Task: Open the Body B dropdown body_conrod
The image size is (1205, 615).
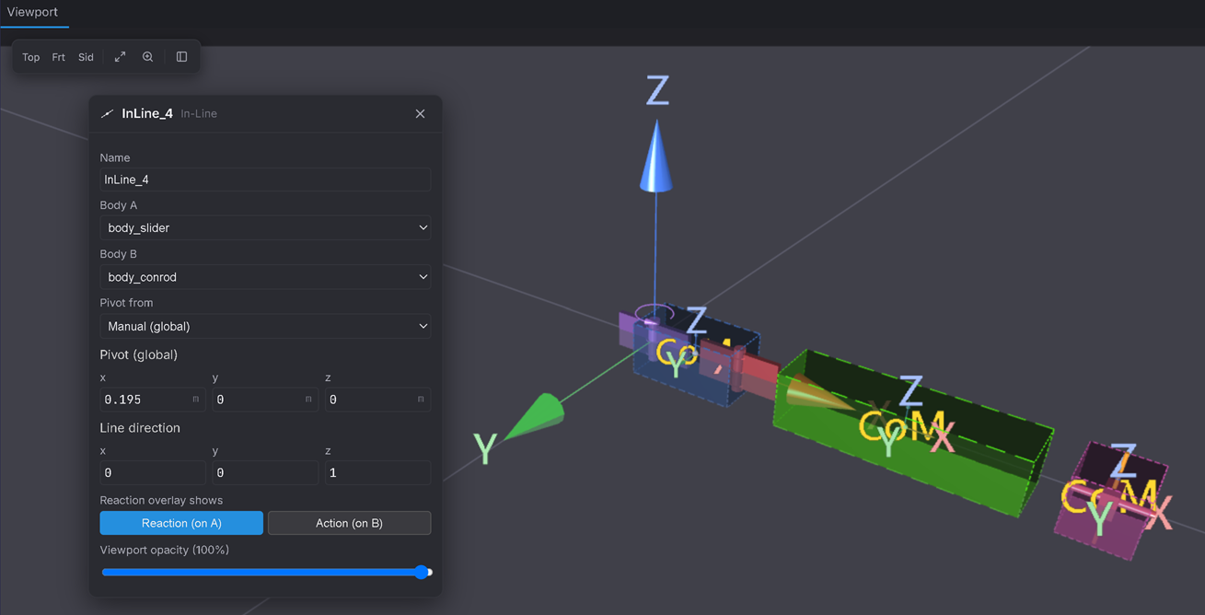Action: [265, 277]
